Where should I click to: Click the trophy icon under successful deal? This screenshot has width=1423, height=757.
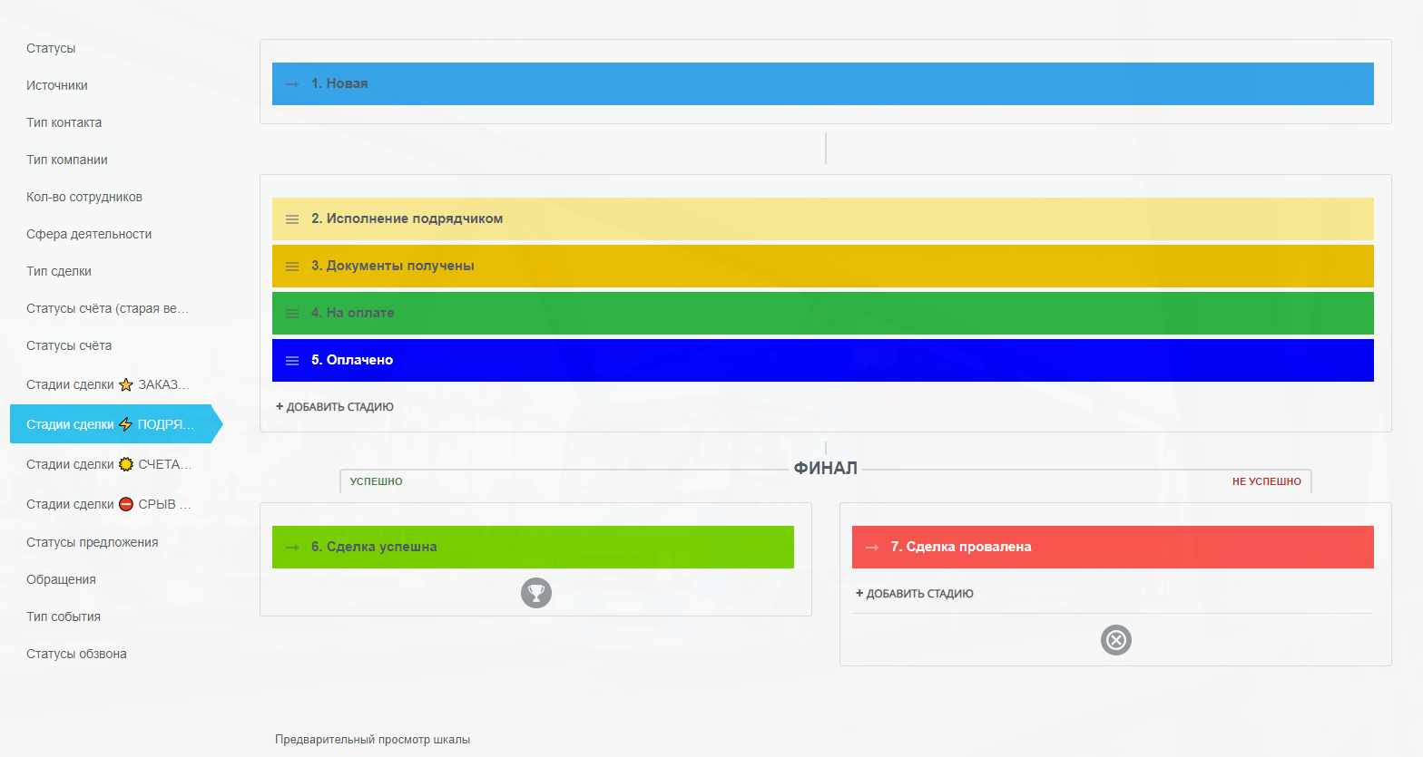pyautogui.click(x=536, y=593)
